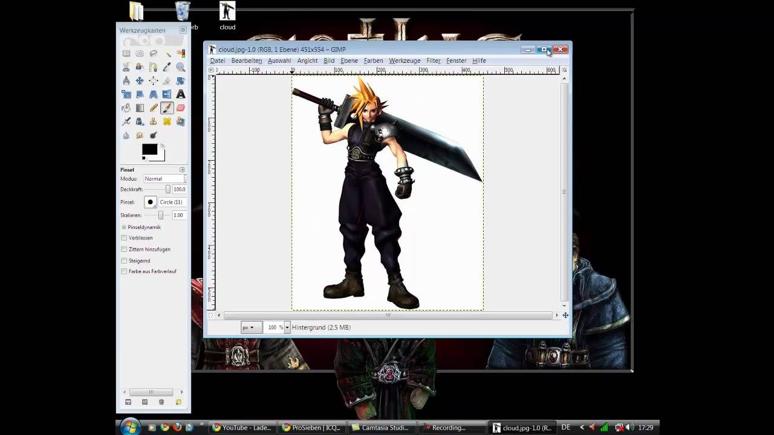Select the Heal tool
774x435 pixels.
click(x=167, y=121)
